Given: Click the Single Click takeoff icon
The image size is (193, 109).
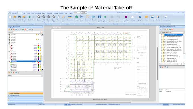Looking at the screenshot, I should [x=100, y=17].
